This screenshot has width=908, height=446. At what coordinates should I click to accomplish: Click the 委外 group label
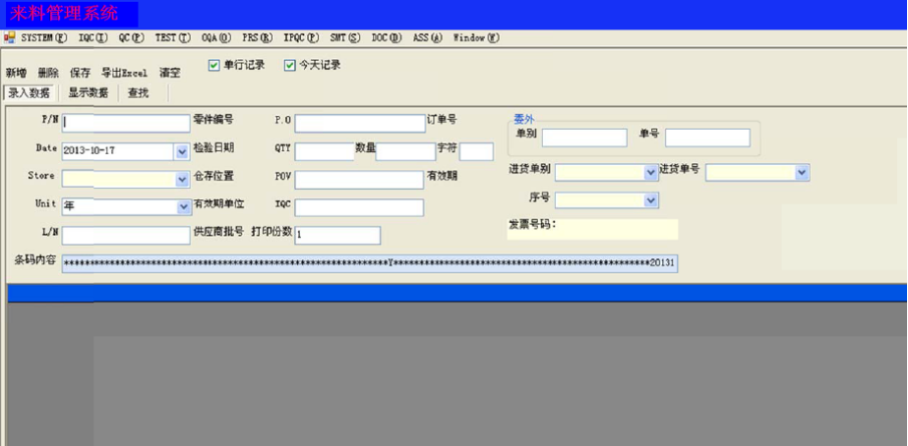coord(524,119)
